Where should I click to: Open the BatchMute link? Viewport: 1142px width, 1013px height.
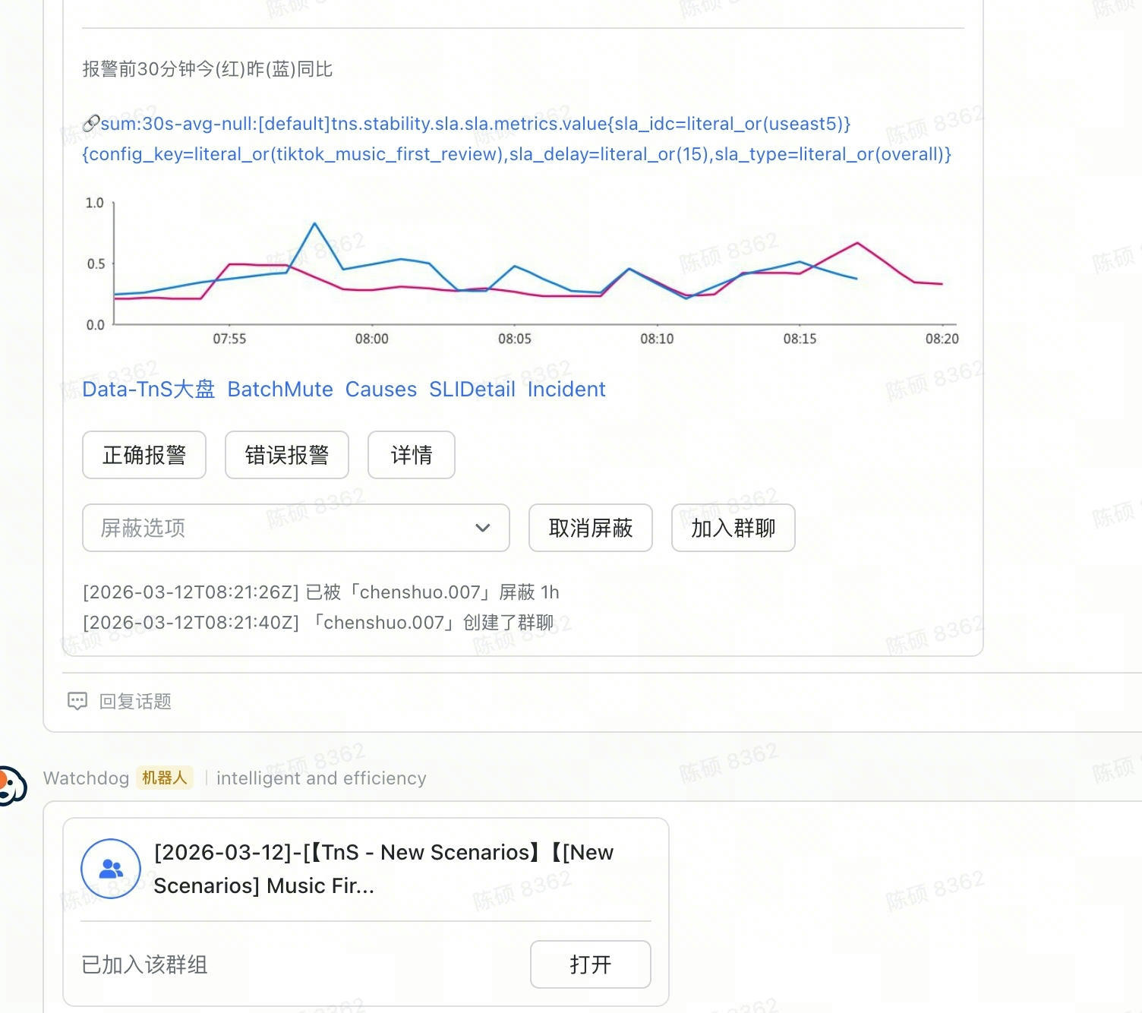280,390
